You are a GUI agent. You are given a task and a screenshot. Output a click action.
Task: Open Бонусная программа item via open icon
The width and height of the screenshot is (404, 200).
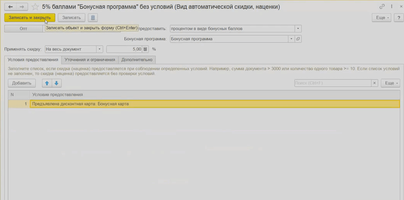coord(298,39)
